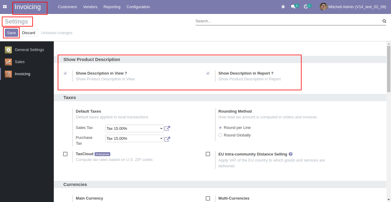The height and width of the screenshot is (202, 391).
Task: Select Round per Line option
Action: [x=220, y=128]
